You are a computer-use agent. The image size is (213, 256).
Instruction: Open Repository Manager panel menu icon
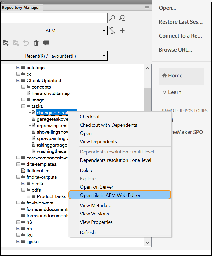pos(147,8)
